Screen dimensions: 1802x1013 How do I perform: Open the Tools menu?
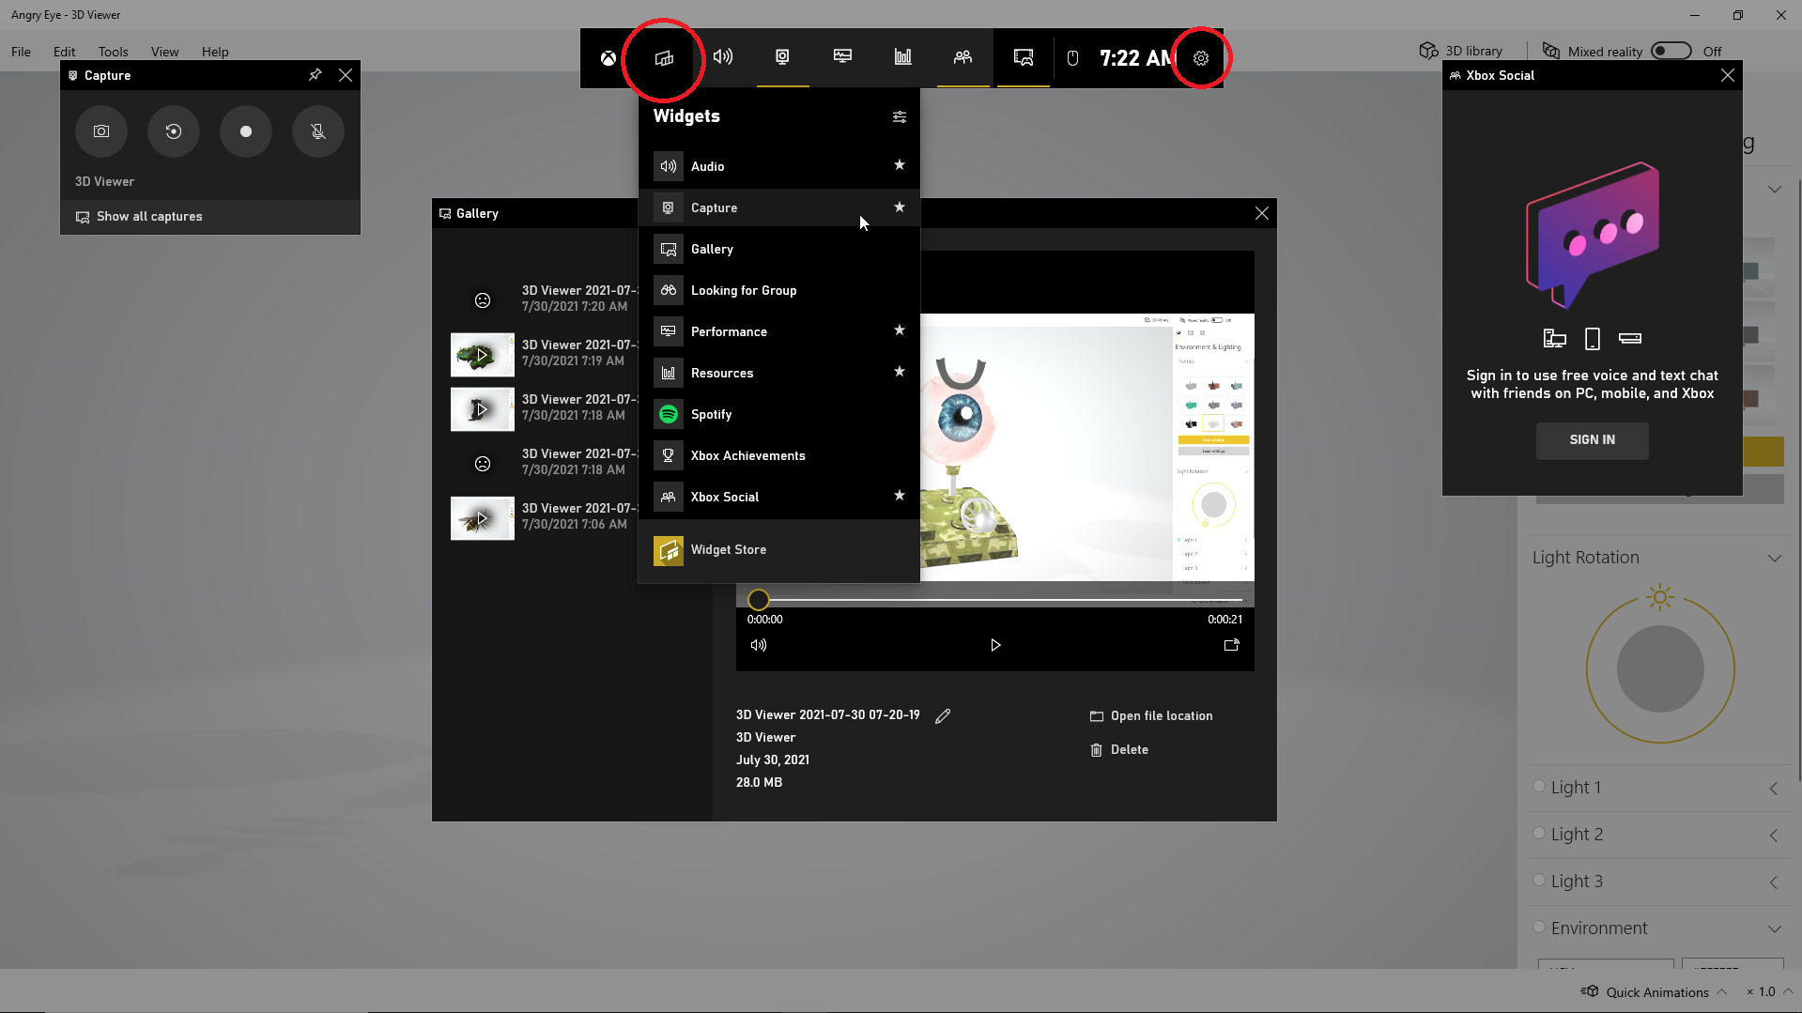pyautogui.click(x=113, y=52)
